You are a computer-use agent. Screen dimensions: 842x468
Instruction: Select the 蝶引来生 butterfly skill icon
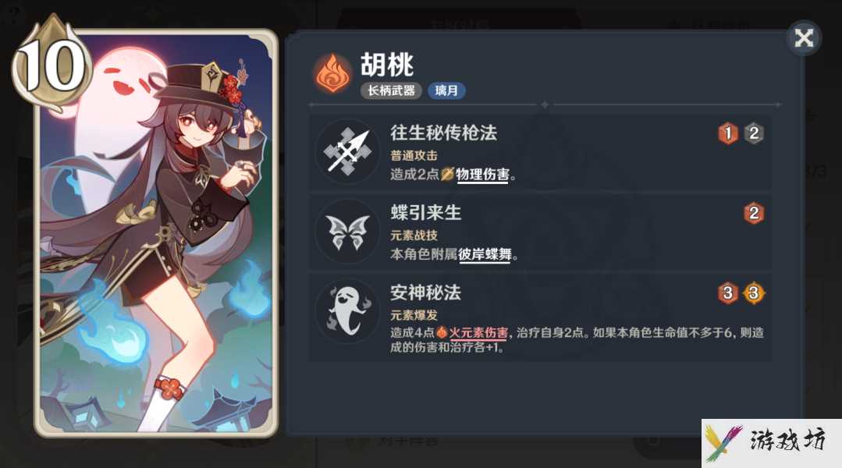click(347, 232)
